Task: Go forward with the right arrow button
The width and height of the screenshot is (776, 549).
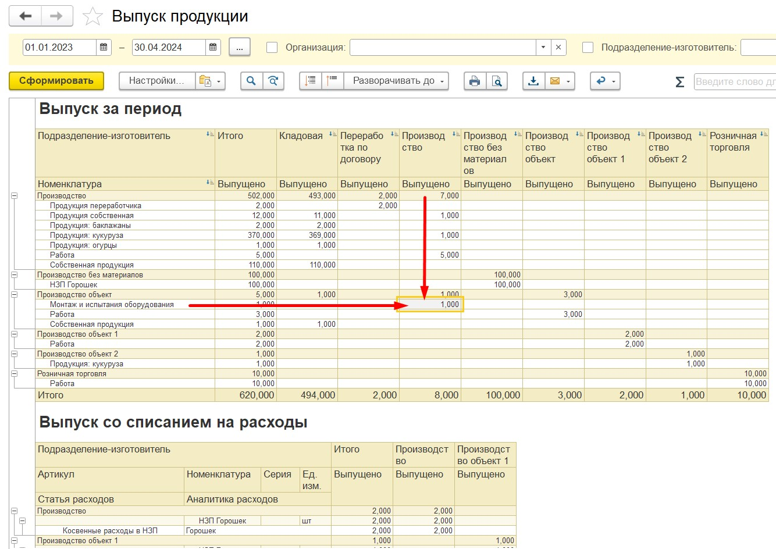Action: coord(56,16)
